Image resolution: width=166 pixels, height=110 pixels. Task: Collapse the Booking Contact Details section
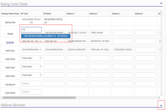[161, 3]
